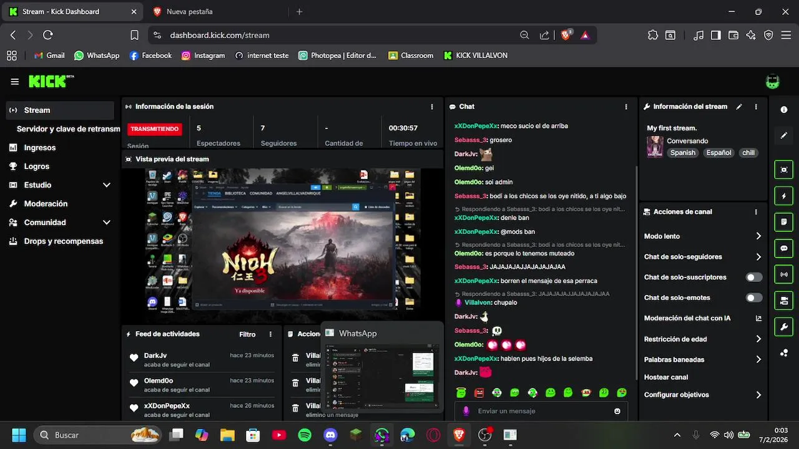The height and width of the screenshot is (449, 799).
Task: Open Feed de actividades options menu
Action: click(x=270, y=334)
